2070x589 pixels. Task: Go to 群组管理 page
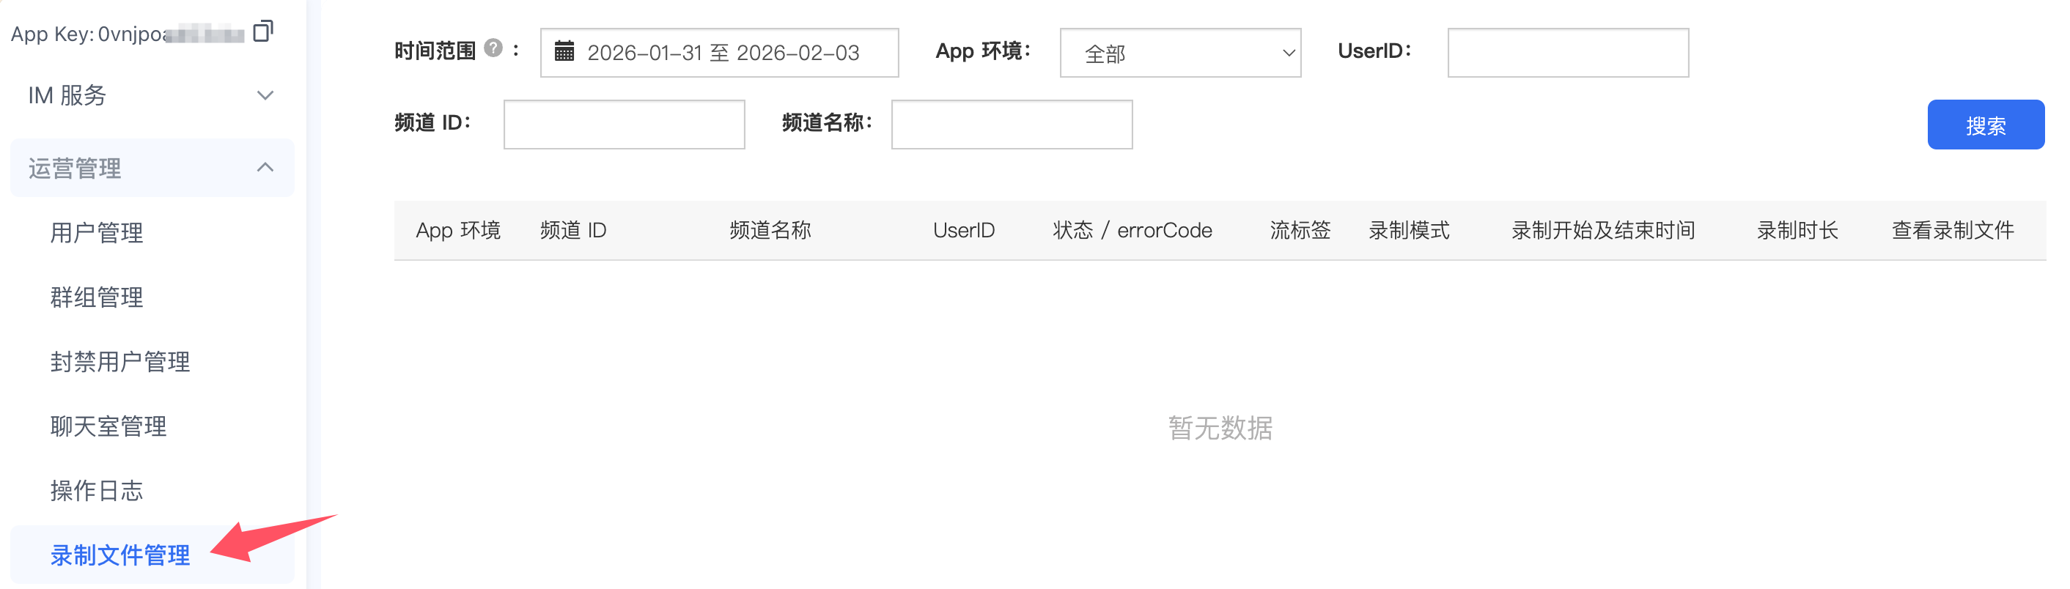click(97, 297)
